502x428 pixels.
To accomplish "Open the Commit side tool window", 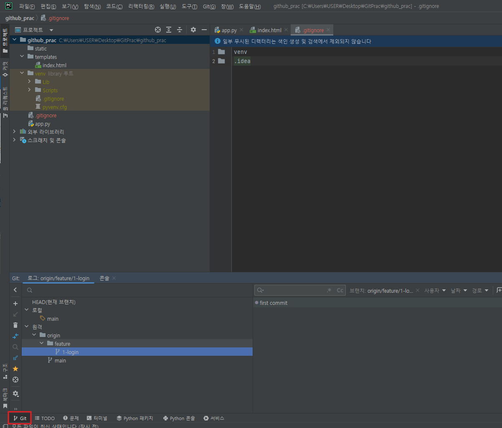I will pos(5,69).
